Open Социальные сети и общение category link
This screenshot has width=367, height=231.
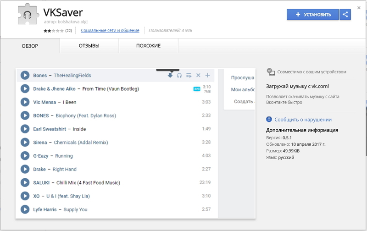click(110, 31)
